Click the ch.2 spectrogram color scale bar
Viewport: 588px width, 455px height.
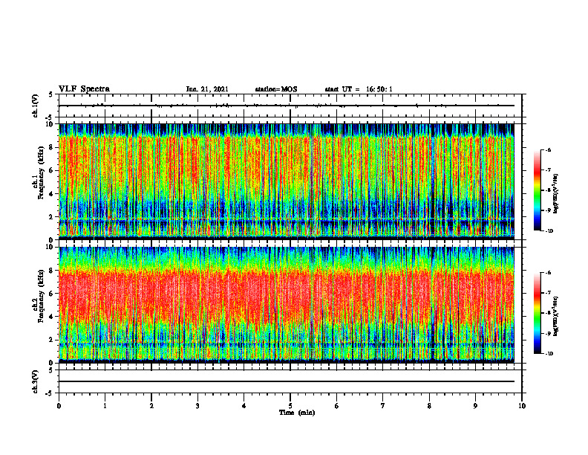[537, 313]
